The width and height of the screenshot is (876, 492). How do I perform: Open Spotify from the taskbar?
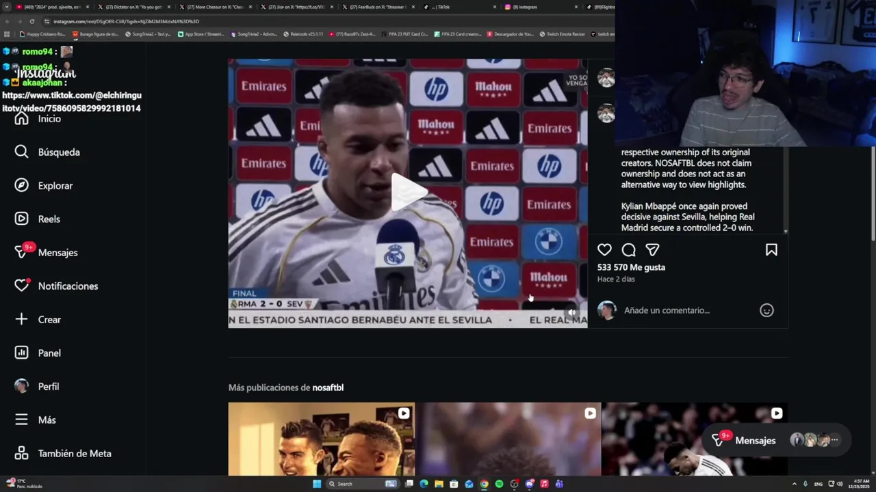click(x=499, y=484)
